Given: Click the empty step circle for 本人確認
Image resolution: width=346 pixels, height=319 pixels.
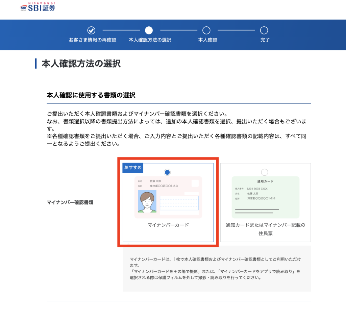Looking at the screenshot, I should (206, 30).
